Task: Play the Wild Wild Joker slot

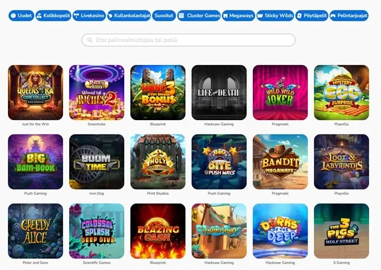Action: pyautogui.click(x=280, y=92)
